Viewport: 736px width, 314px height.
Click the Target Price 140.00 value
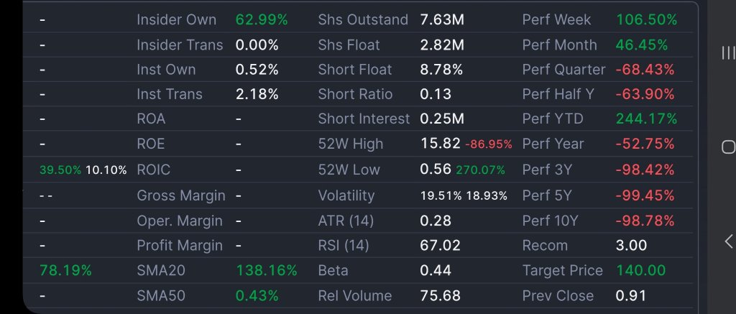[x=640, y=270]
